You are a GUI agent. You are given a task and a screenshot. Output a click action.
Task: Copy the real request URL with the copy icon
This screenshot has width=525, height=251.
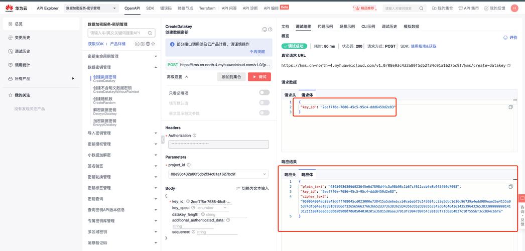tap(509, 66)
